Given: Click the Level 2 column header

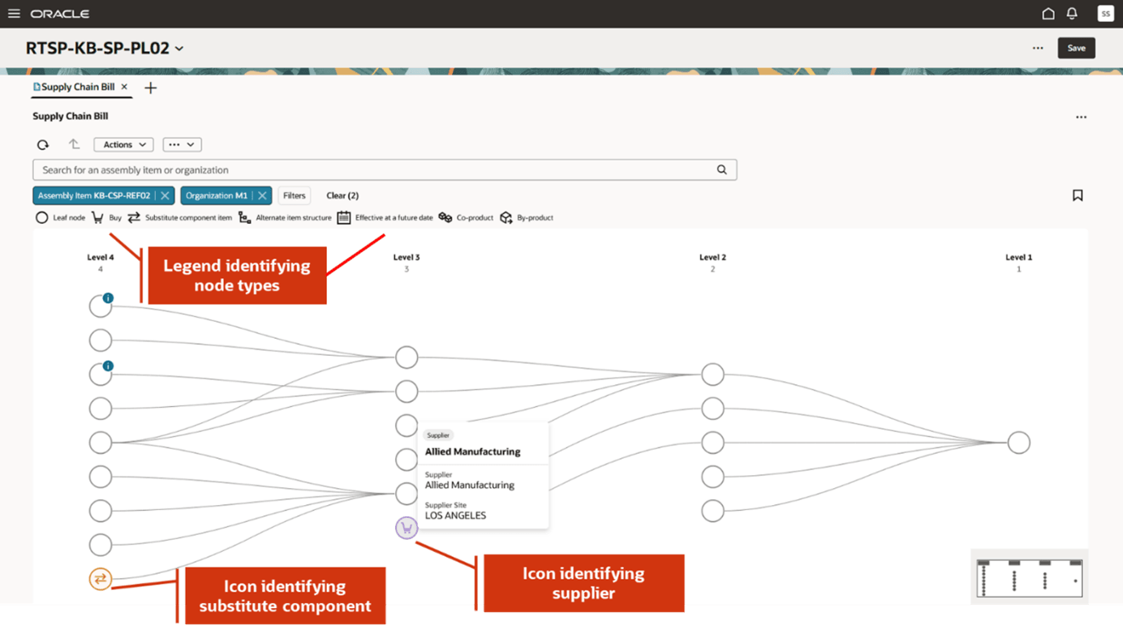Looking at the screenshot, I should pyautogui.click(x=712, y=257).
